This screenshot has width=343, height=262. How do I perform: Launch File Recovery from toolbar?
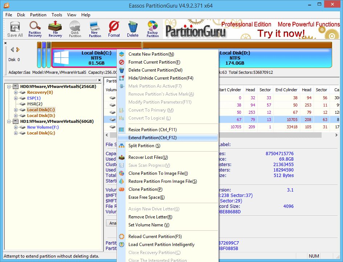pyautogui.click(x=55, y=29)
